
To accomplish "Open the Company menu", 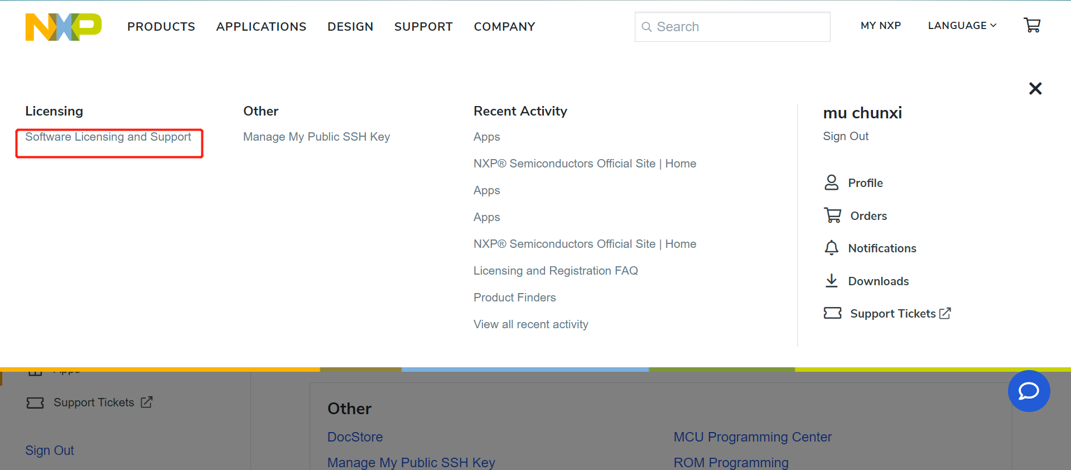I will pyautogui.click(x=504, y=27).
